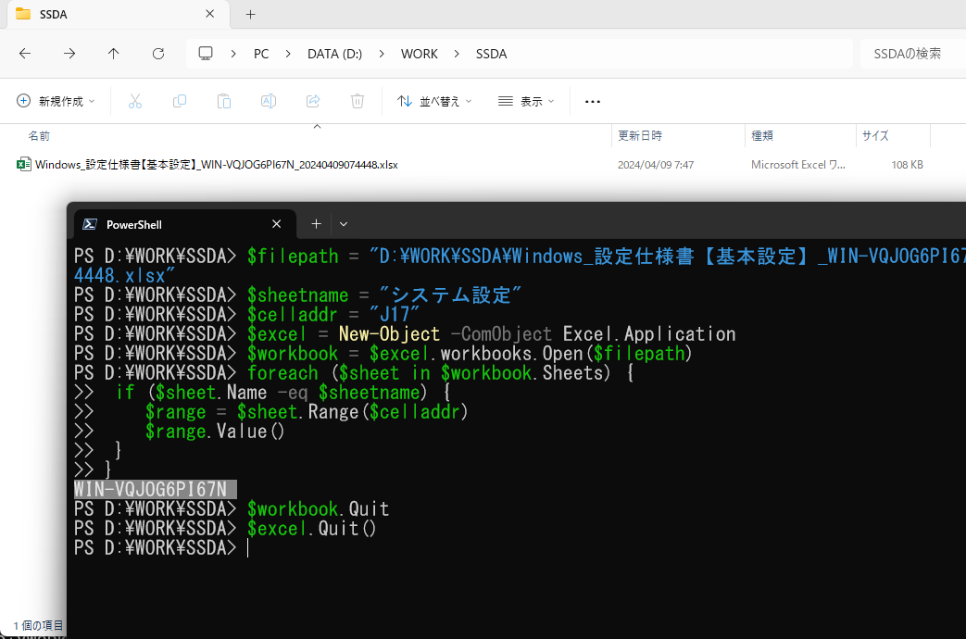Go back using the navigation back arrow
The height and width of the screenshot is (639, 966).
[x=24, y=54]
